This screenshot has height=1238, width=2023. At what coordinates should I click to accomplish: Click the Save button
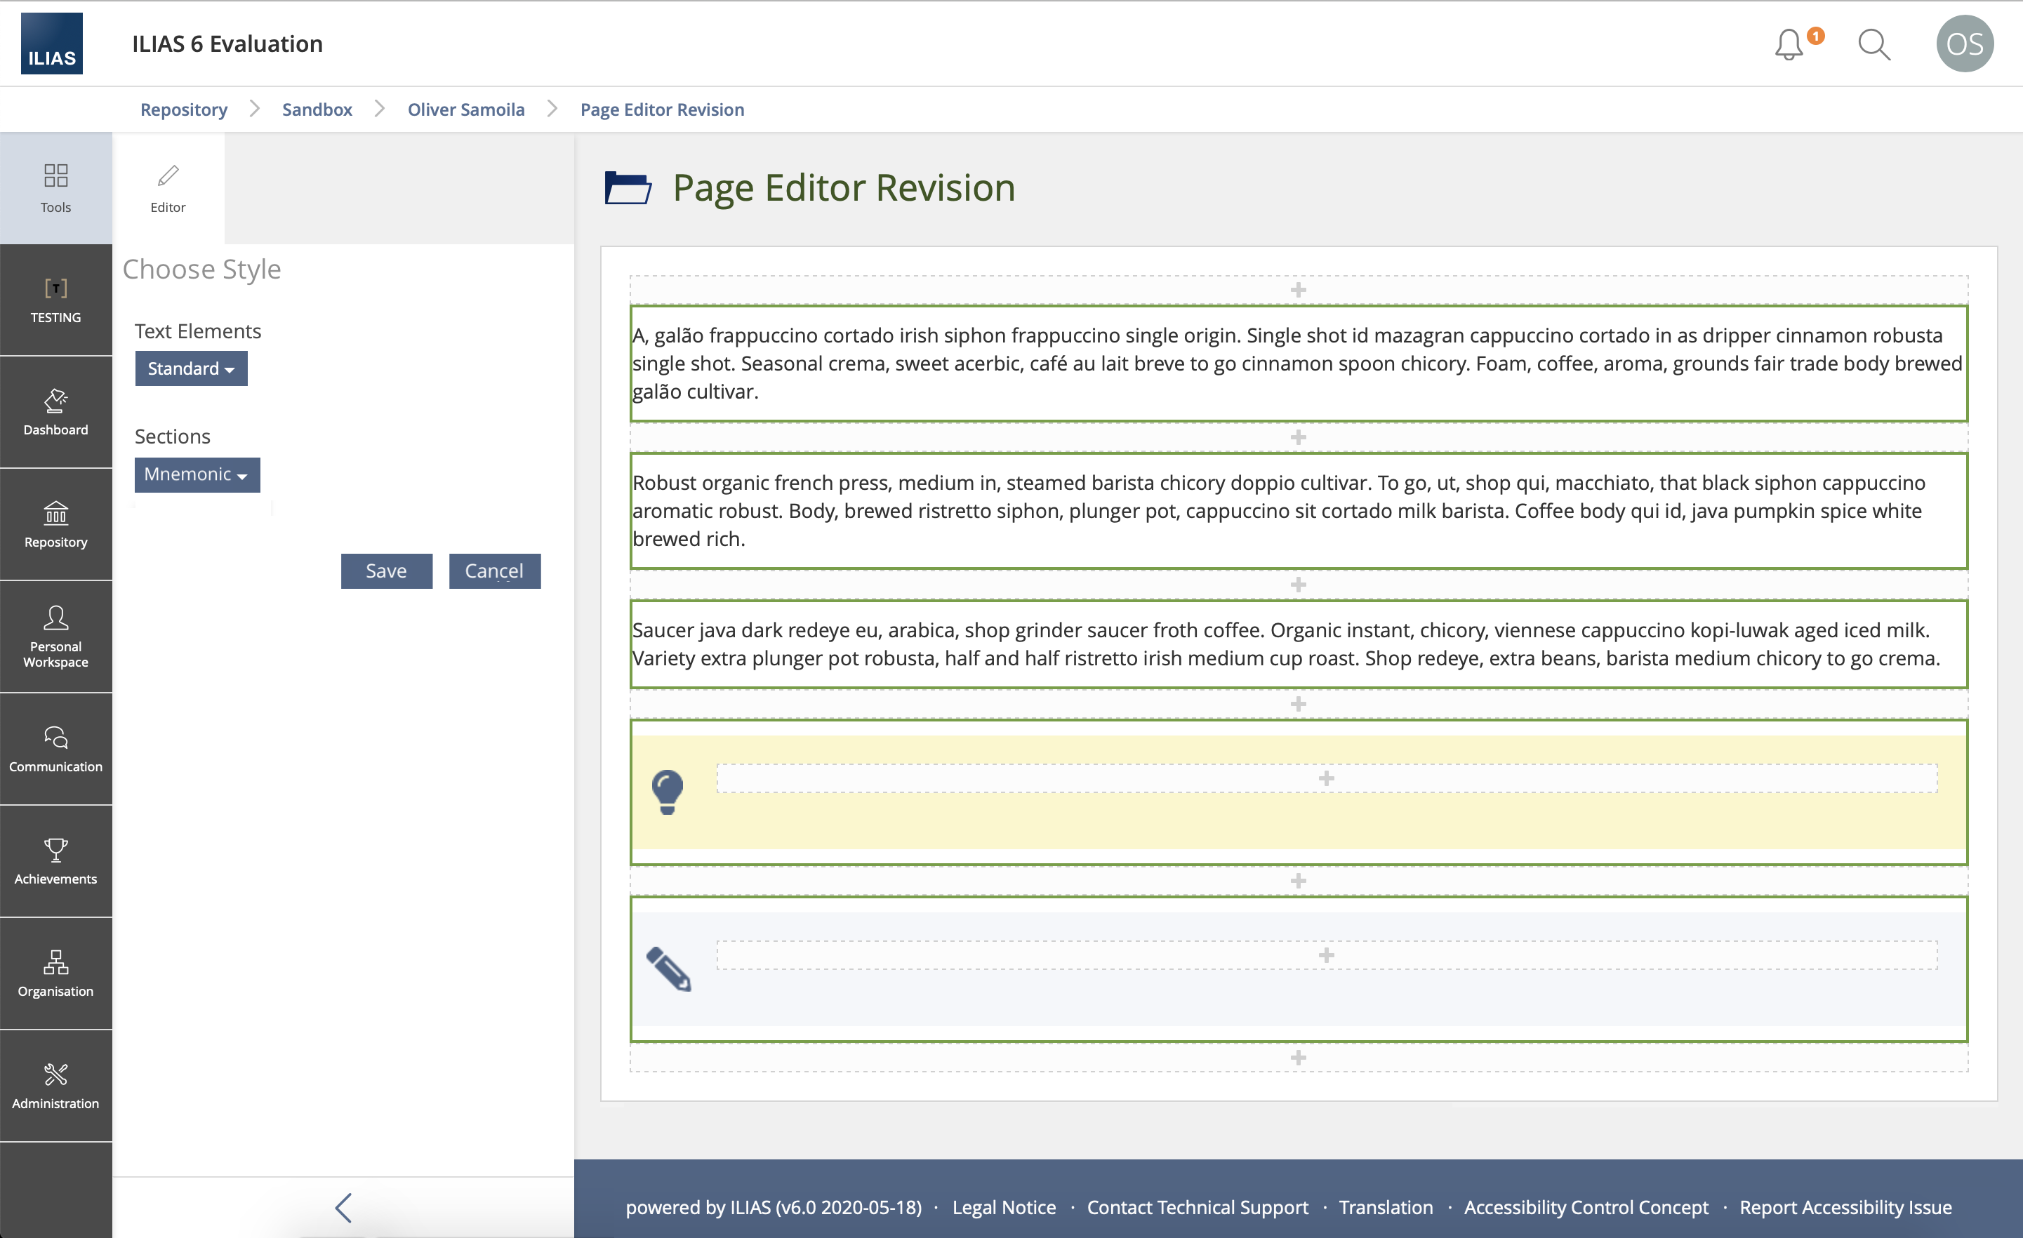point(386,571)
